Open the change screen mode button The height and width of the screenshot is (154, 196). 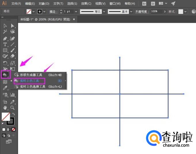click(9, 142)
